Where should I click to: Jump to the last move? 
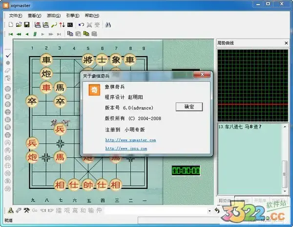click(x=59, y=34)
